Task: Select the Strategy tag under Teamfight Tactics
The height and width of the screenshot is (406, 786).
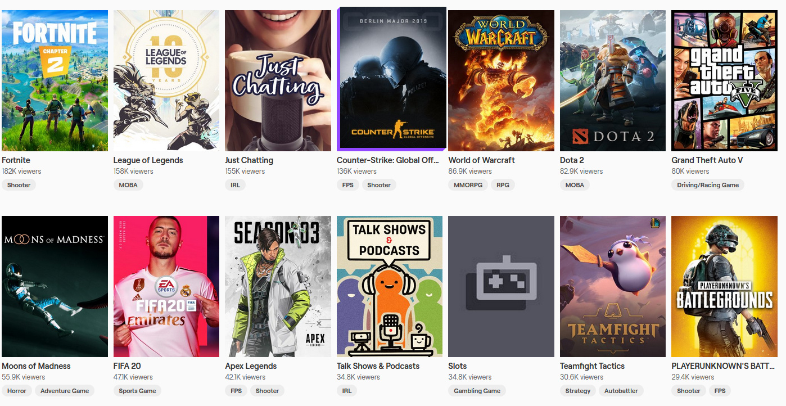Action: [x=578, y=391]
